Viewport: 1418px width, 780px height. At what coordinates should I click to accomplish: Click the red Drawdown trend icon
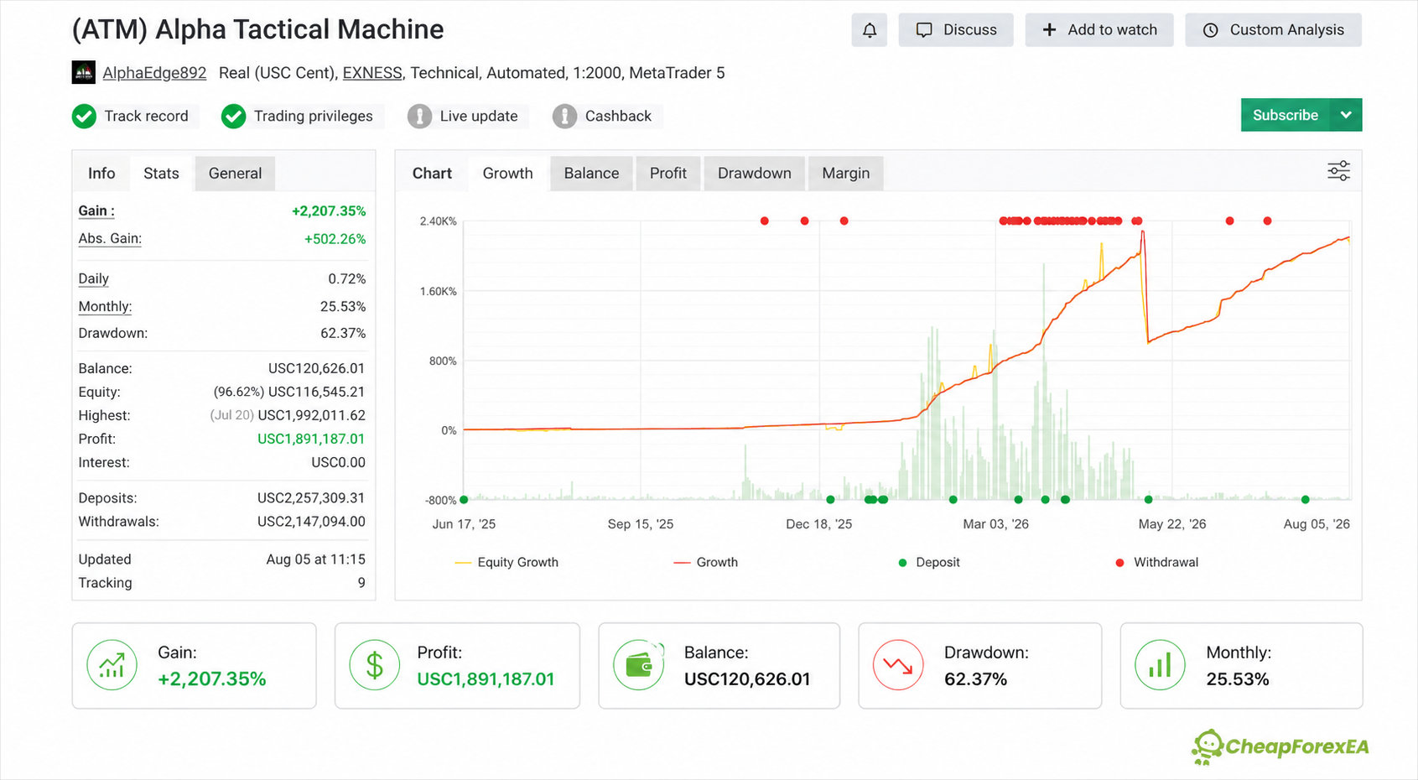(x=898, y=665)
